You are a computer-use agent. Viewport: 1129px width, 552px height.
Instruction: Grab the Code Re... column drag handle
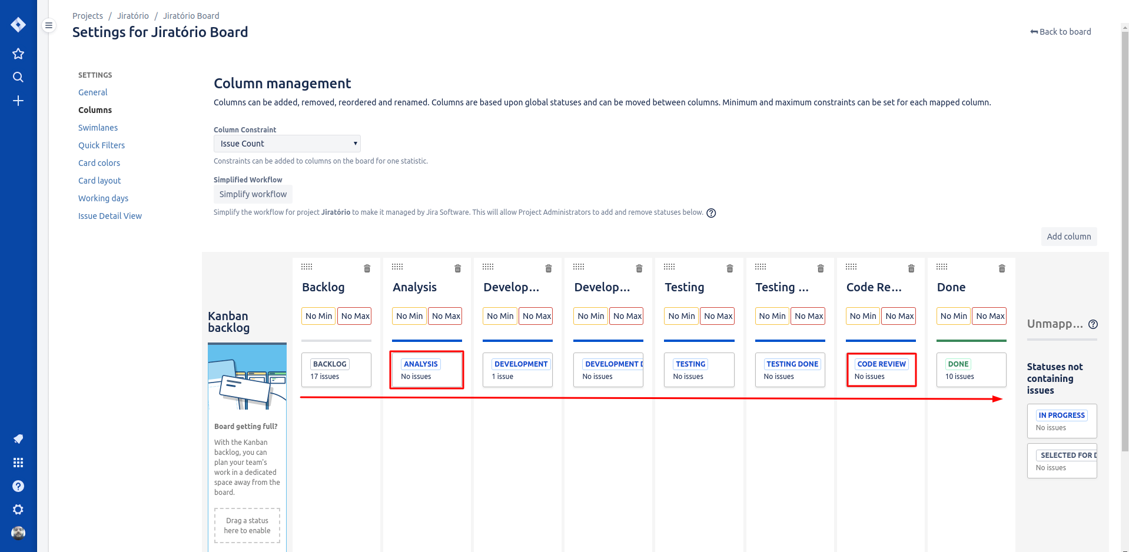tap(851, 267)
